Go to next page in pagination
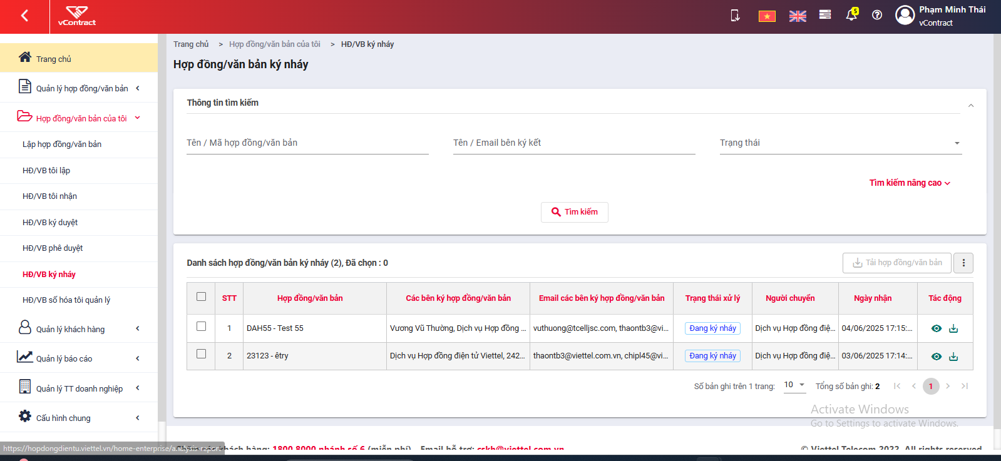Image resolution: width=1001 pixels, height=461 pixels. point(948,386)
